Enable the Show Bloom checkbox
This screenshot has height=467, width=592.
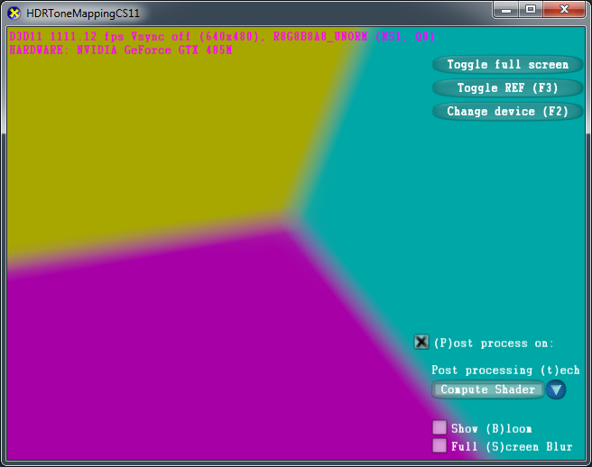pyautogui.click(x=439, y=428)
